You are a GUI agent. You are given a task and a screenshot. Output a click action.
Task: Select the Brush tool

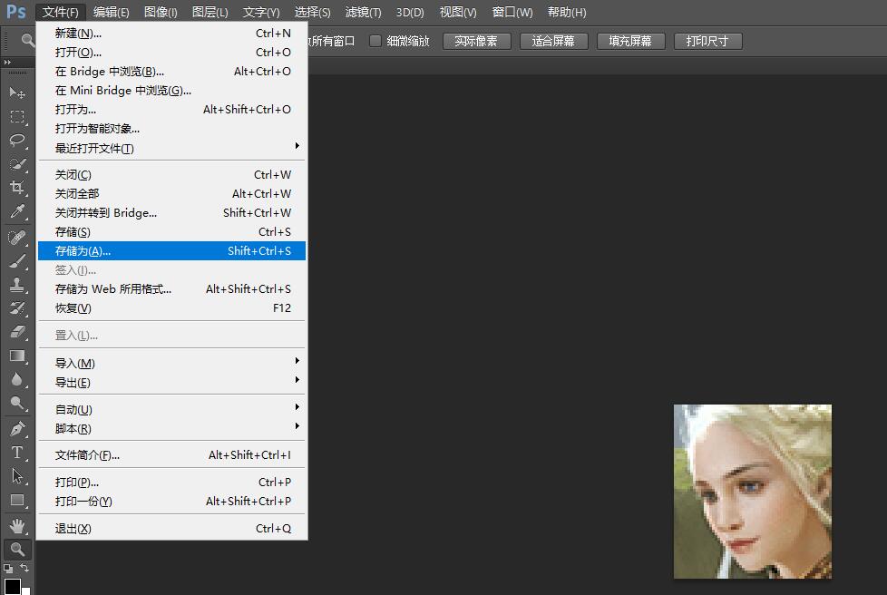tap(17, 260)
